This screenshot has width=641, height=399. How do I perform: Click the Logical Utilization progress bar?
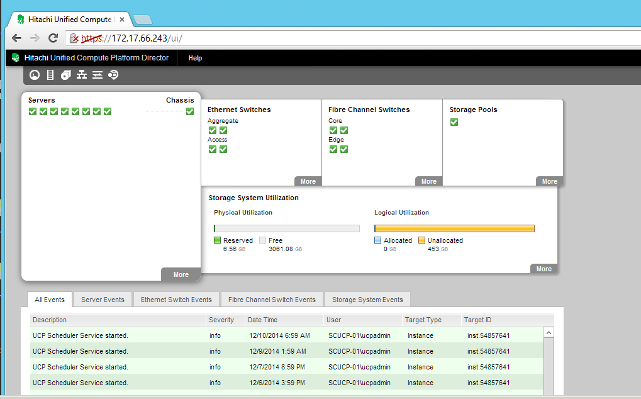454,228
